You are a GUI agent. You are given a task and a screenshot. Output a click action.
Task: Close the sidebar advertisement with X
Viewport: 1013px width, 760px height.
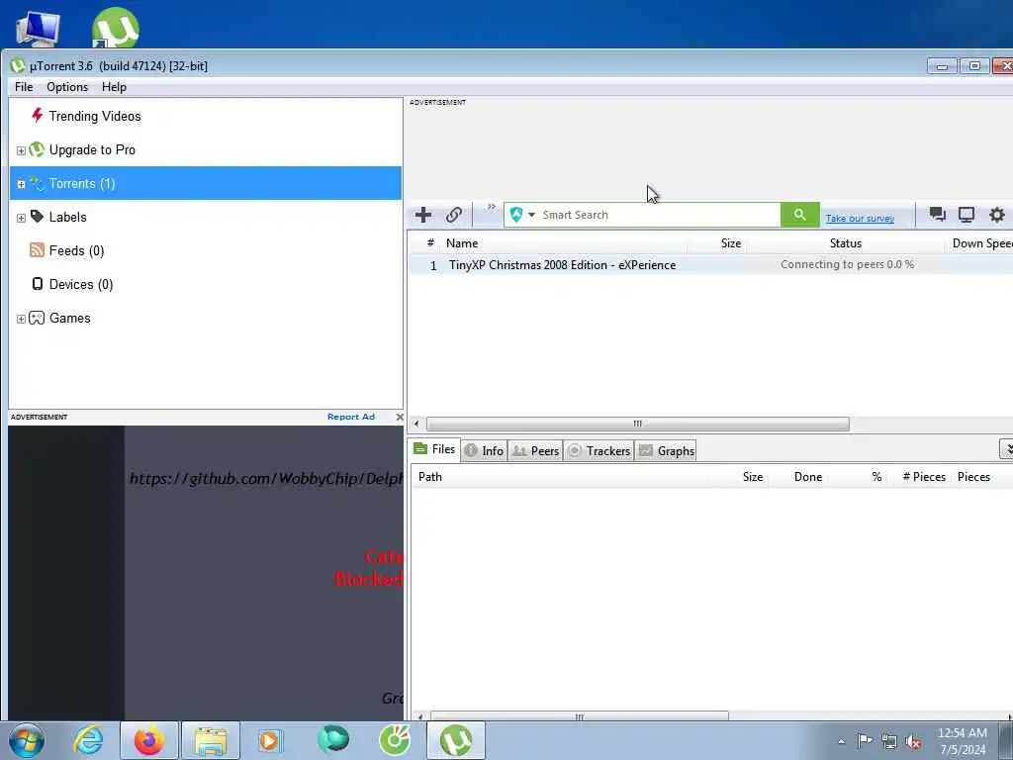click(x=400, y=417)
